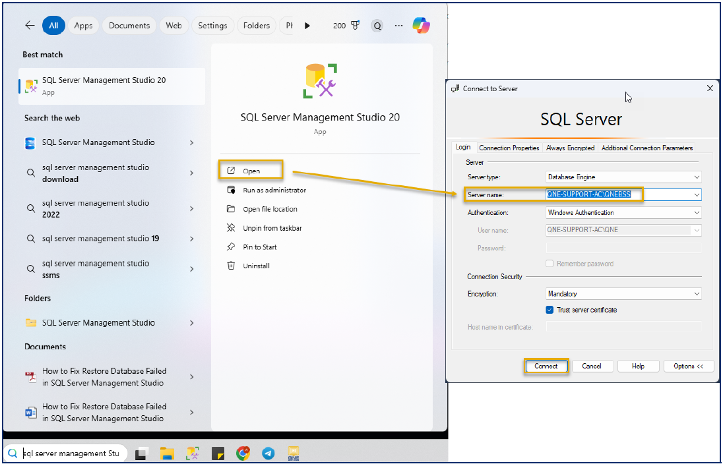Click Uninstall in app actions
This screenshot has width=723, height=466.
click(x=256, y=266)
